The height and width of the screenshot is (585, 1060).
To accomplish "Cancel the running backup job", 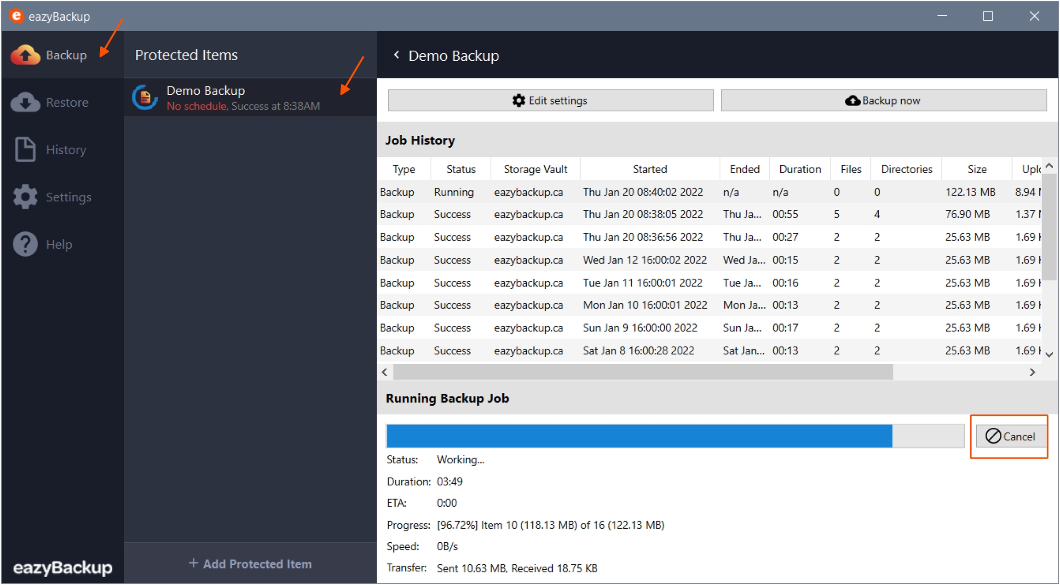I will 1010,436.
